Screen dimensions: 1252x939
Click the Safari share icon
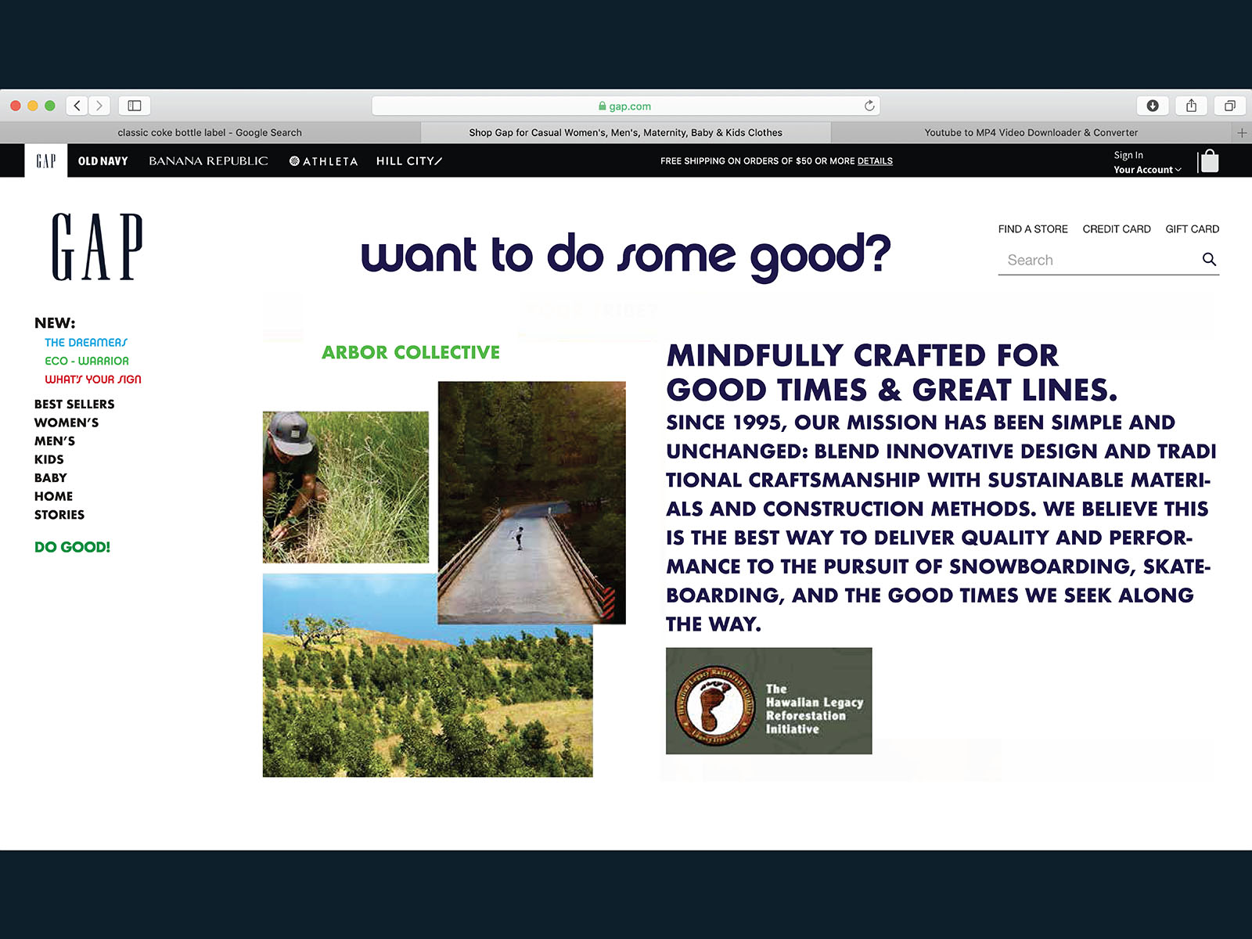1191,106
